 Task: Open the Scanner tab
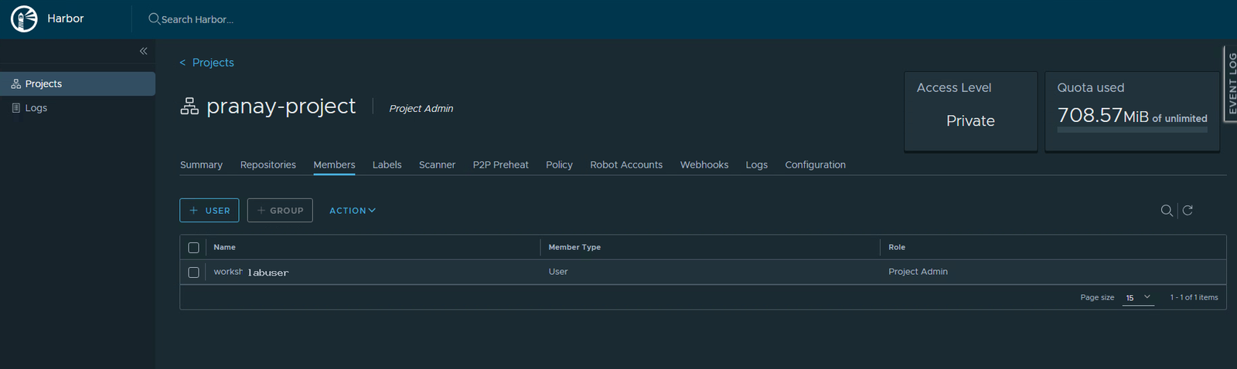tap(437, 164)
